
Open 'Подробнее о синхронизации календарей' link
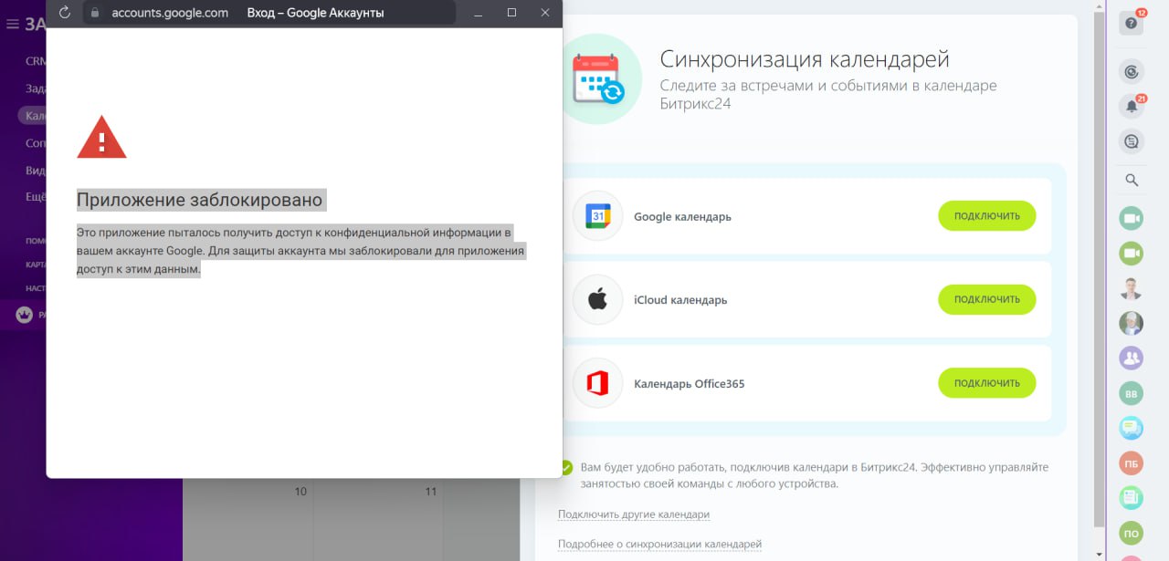click(x=659, y=545)
